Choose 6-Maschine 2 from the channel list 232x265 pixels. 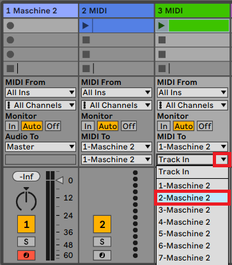192,246
